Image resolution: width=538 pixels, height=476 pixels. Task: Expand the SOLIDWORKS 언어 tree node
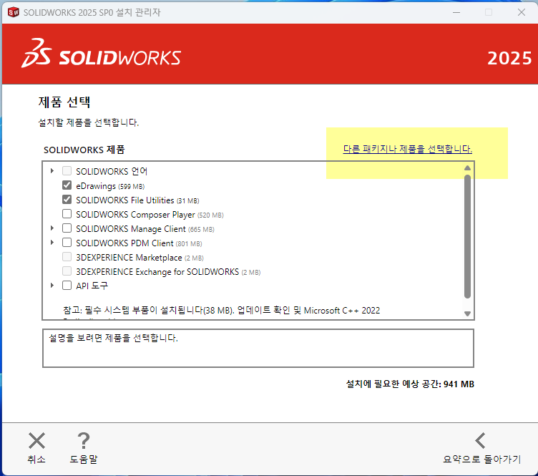click(x=52, y=170)
